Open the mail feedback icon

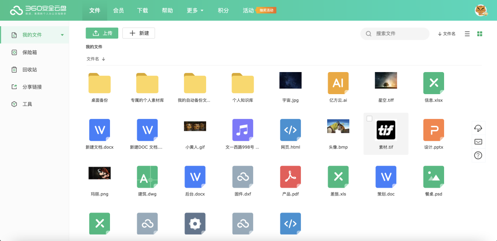pos(478,142)
